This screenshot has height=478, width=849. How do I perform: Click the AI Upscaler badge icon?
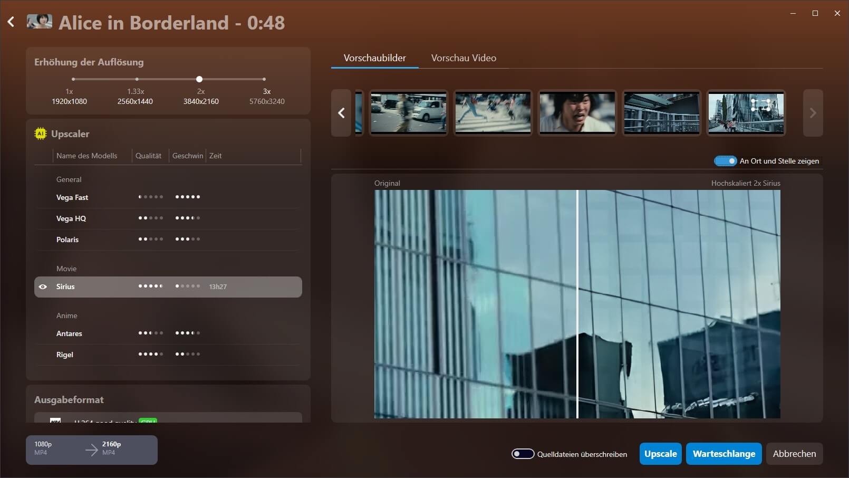41,134
